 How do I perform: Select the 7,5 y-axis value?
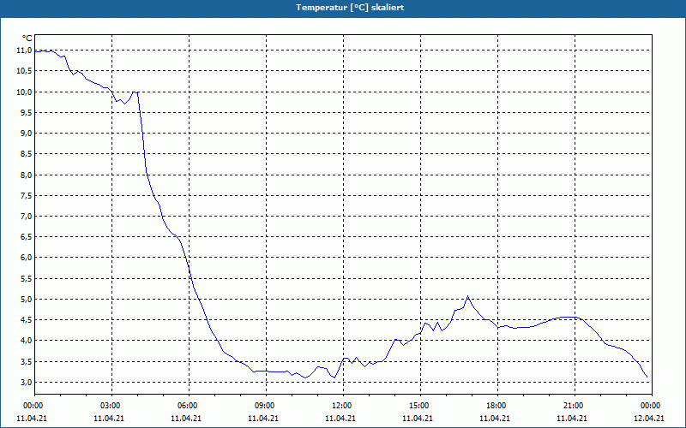click(26, 196)
